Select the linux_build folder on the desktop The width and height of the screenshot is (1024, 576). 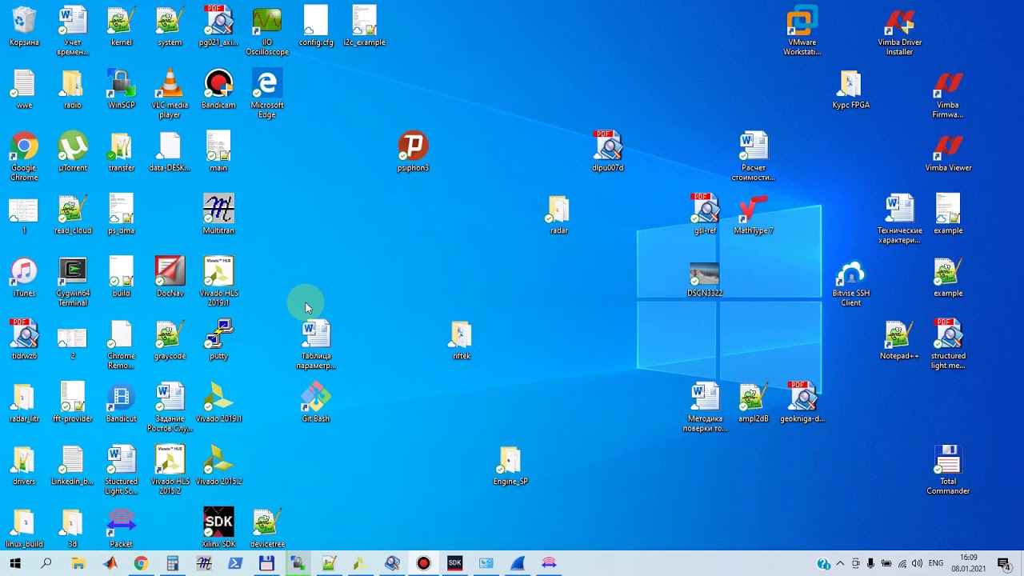tap(24, 527)
